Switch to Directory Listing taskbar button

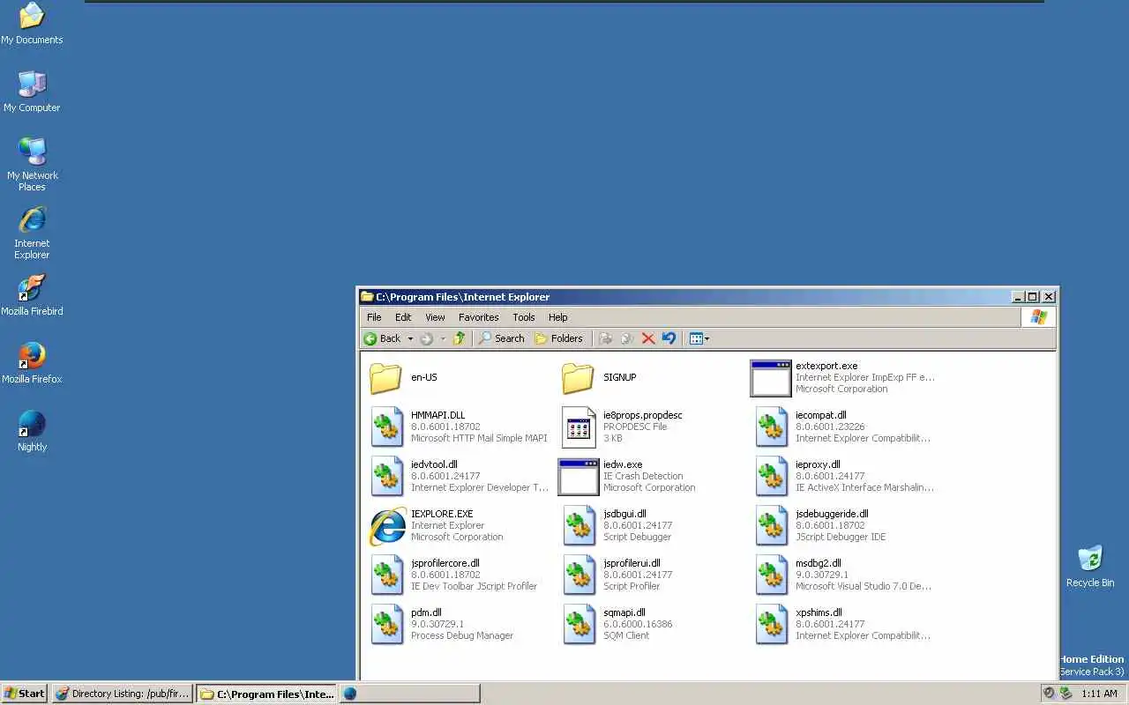pos(123,694)
